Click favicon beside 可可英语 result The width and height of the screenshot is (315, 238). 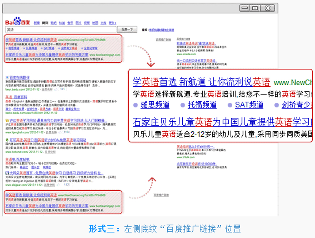pyautogui.click(x=7, y=140)
